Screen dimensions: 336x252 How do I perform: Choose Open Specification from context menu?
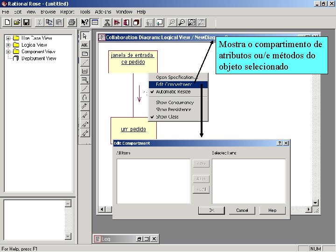(178, 77)
